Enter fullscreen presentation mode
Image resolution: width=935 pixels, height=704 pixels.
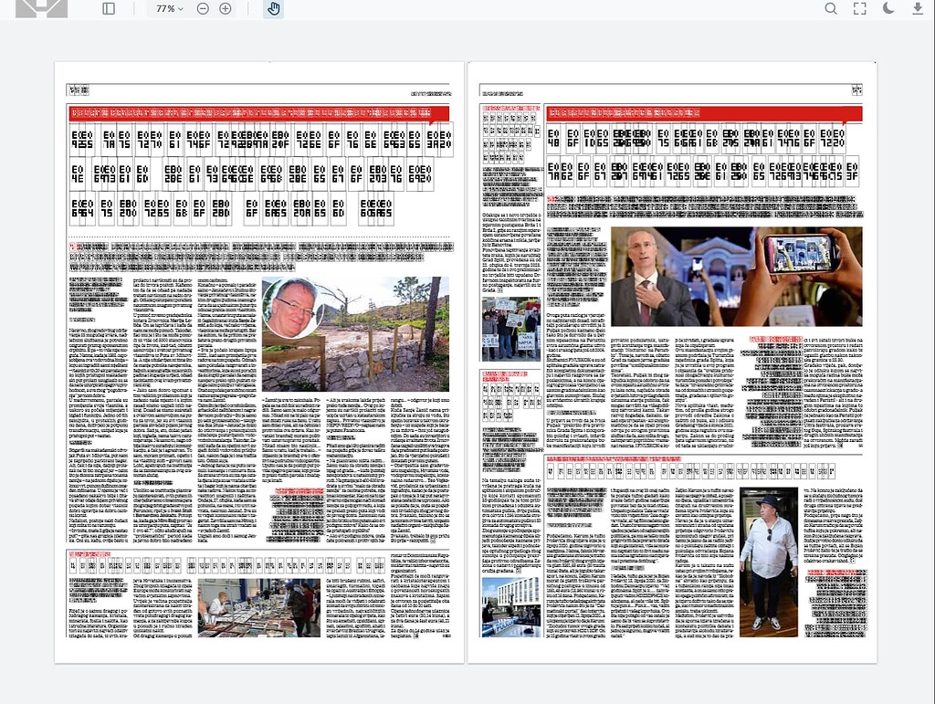pos(859,10)
